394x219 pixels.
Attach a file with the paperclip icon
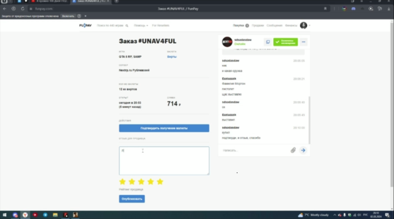(x=293, y=150)
